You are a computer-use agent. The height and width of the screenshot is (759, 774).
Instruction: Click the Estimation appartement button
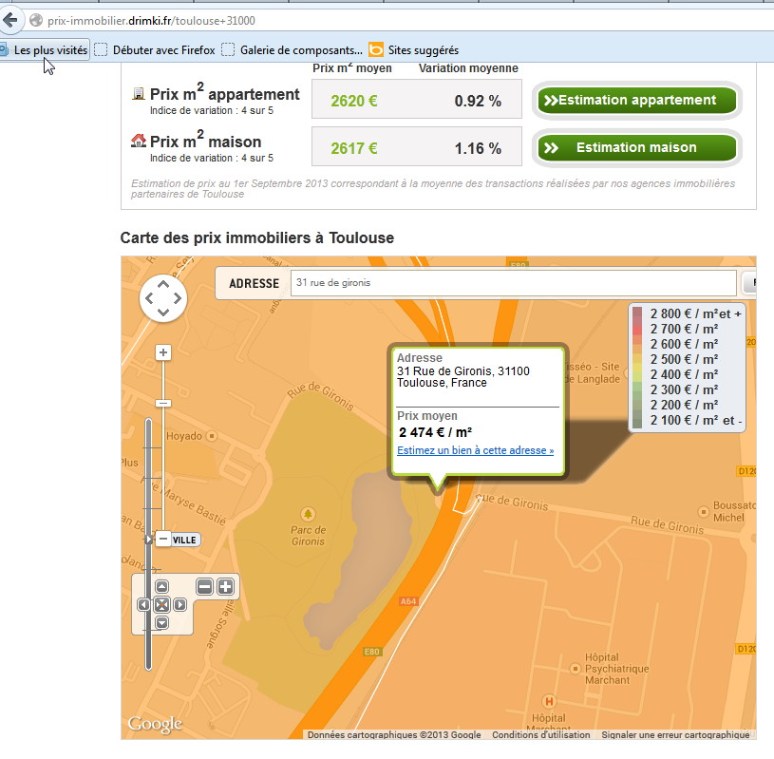point(637,100)
